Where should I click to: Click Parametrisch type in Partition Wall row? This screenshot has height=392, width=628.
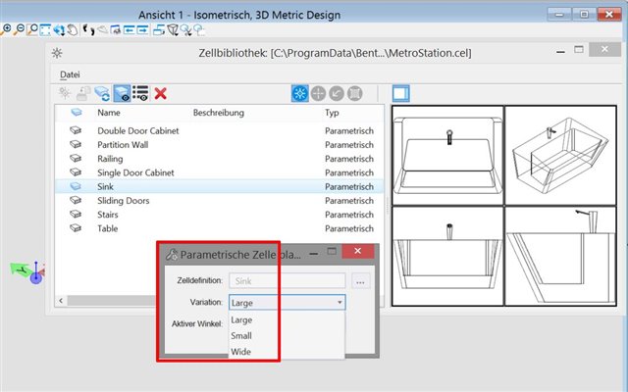pyautogui.click(x=349, y=145)
